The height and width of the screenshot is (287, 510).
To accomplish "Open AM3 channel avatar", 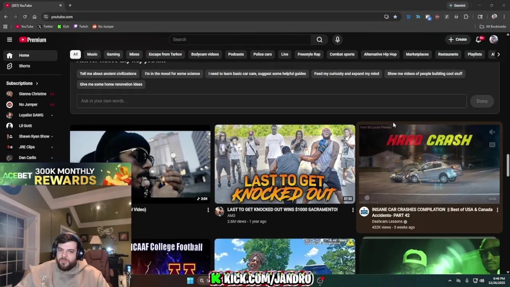I will click(220, 212).
